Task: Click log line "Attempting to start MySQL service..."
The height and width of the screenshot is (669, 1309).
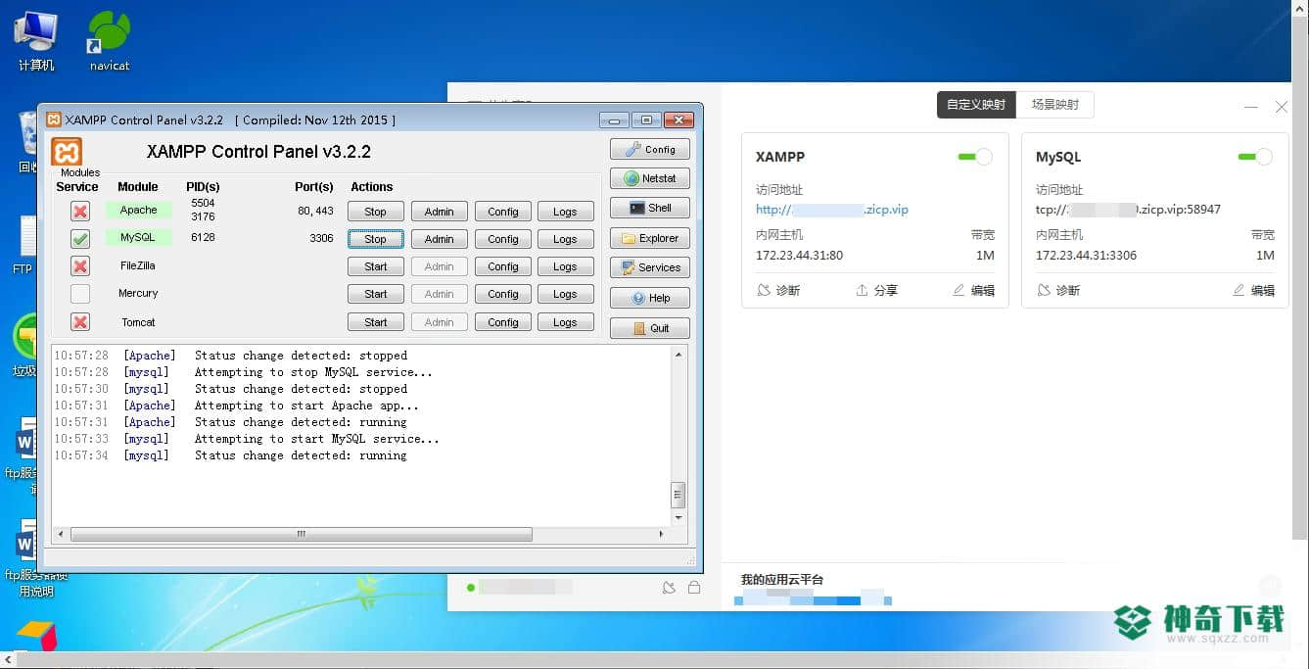Action: click(317, 439)
